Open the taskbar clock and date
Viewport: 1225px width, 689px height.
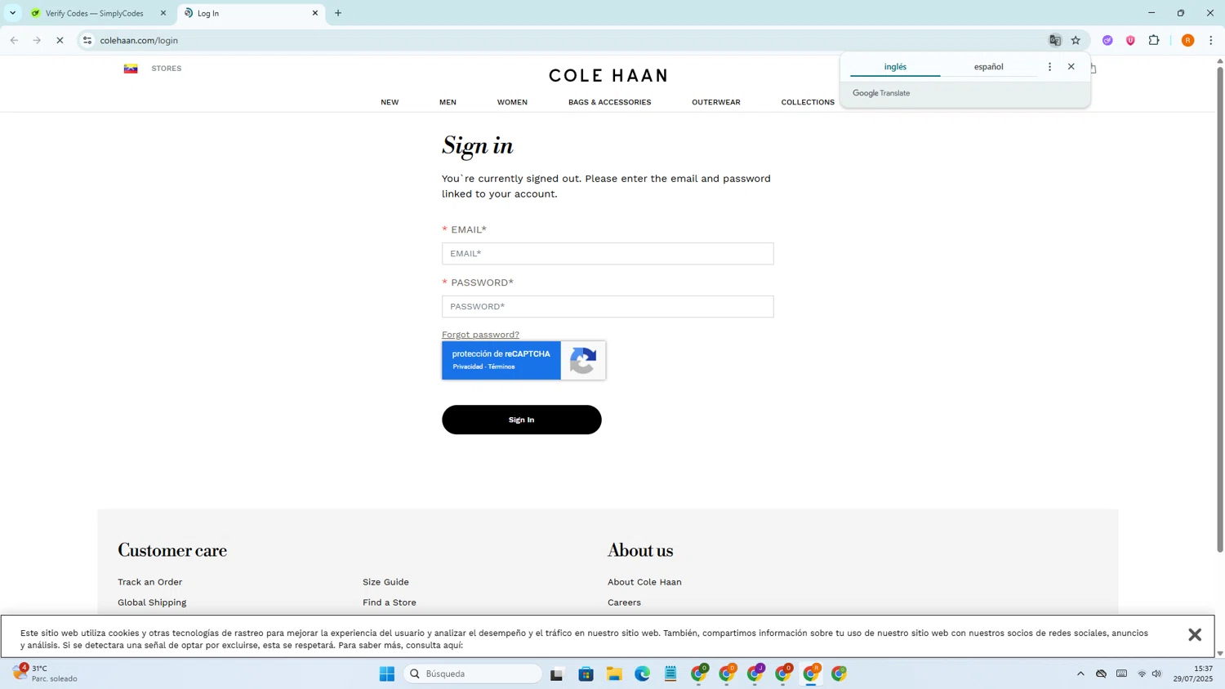[1193, 673]
